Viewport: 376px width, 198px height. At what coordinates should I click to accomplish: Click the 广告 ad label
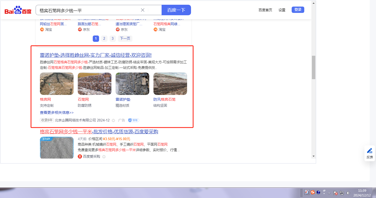pyautogui.click(x=122, y=120)
